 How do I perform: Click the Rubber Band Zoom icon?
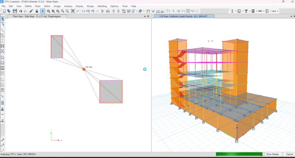48,11
